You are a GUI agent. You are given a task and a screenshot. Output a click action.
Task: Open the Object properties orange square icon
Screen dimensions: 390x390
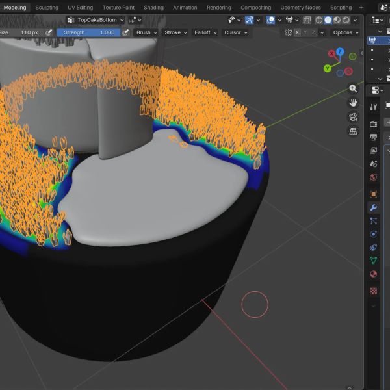(373, 194)
